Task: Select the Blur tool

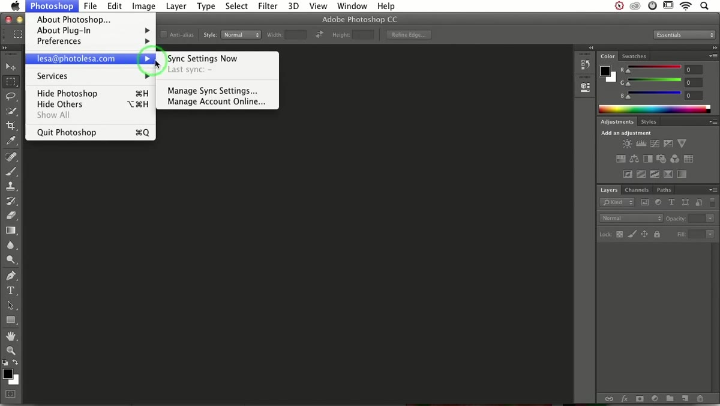Action: point(11,245)
